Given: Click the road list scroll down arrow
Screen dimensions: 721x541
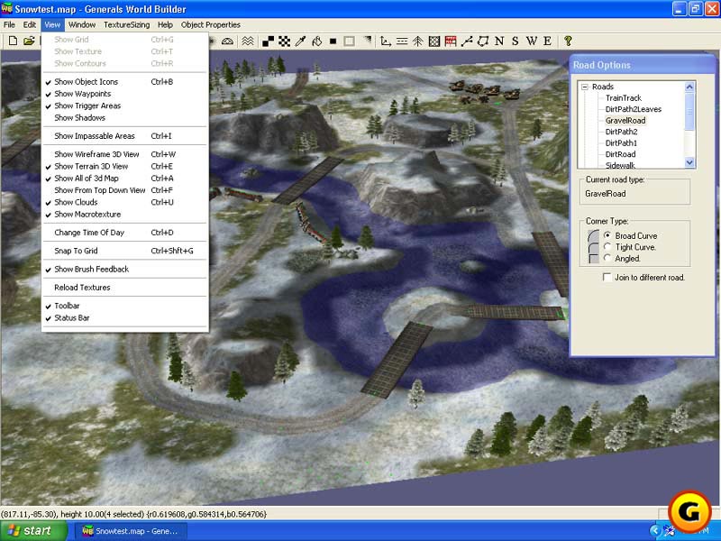Looking at the screenshot, I should point(689,162).
